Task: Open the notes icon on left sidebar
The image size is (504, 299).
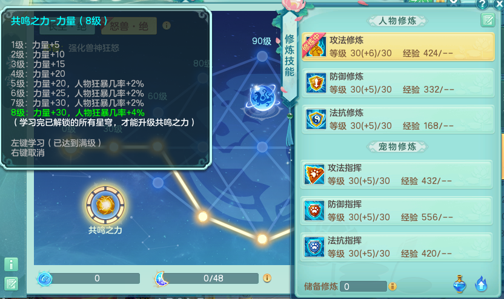Action: pos(12,284)
